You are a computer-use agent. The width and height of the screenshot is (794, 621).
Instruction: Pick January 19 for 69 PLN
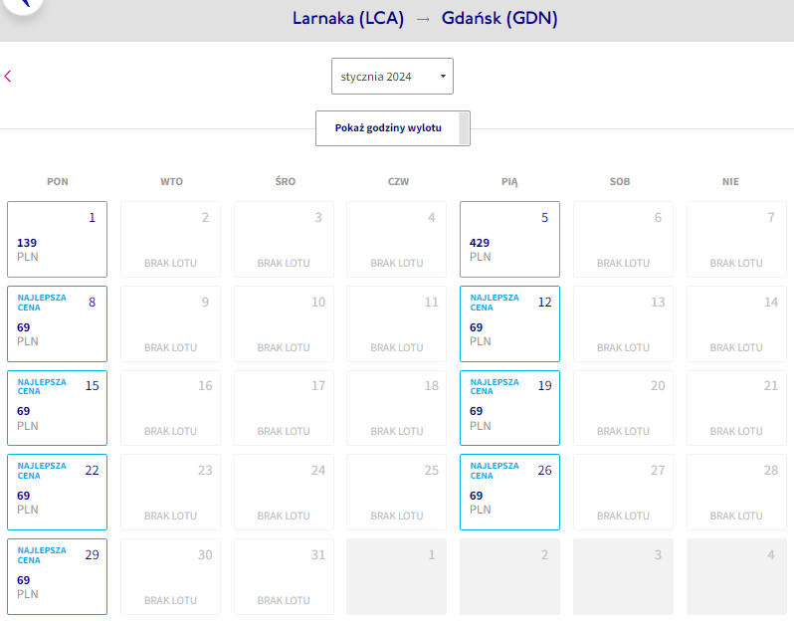509,408
